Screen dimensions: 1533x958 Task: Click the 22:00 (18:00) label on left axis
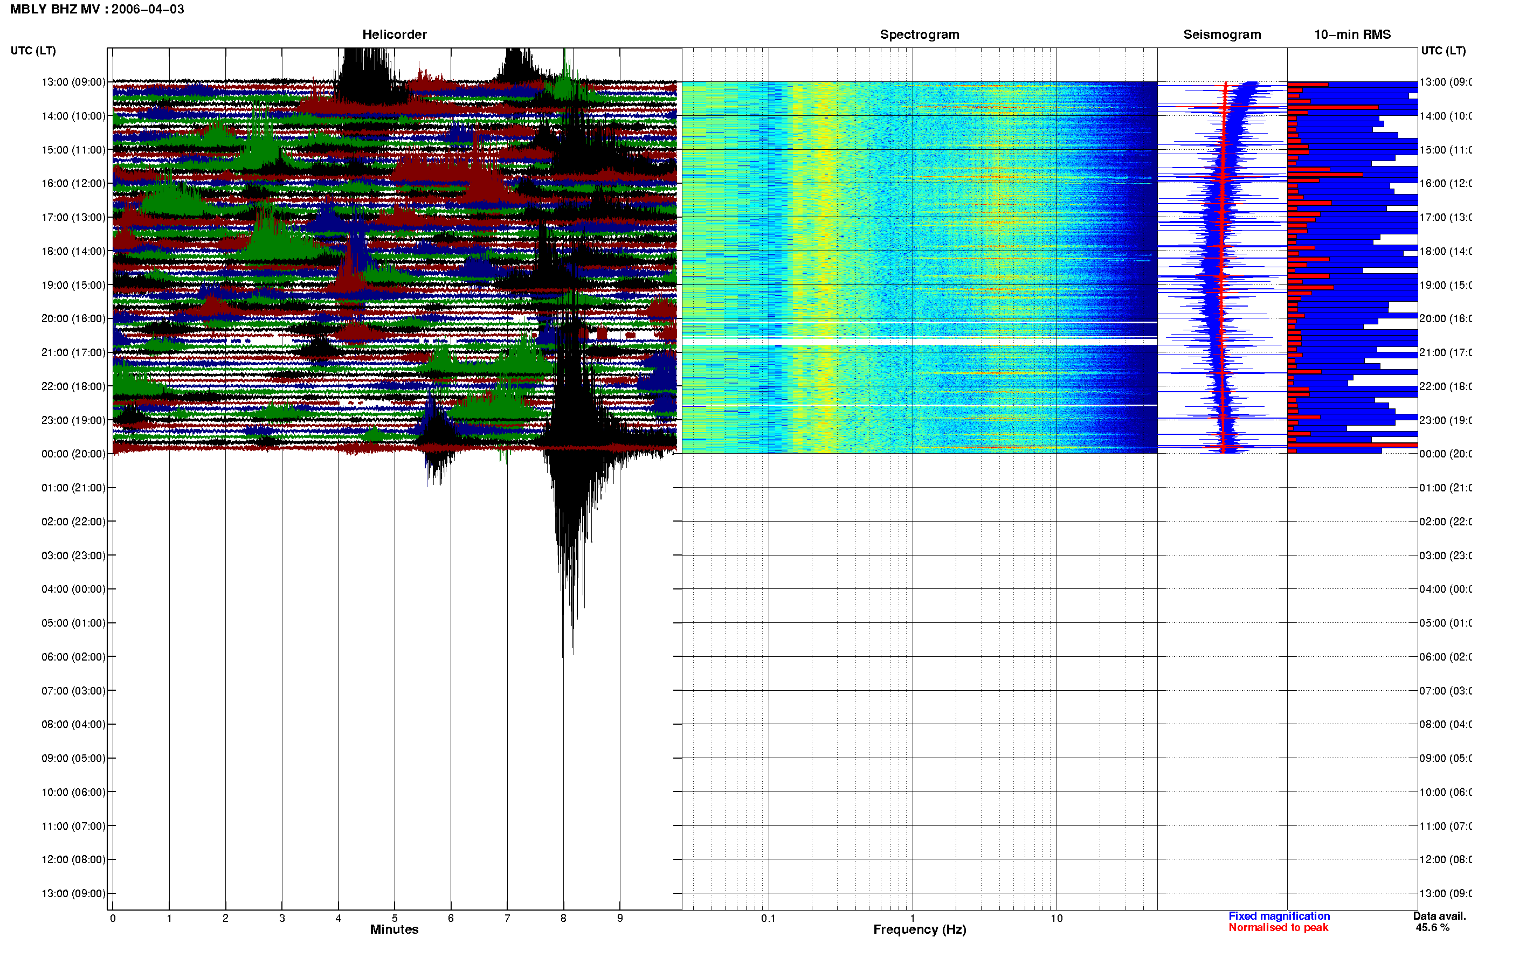pos(73,386)
